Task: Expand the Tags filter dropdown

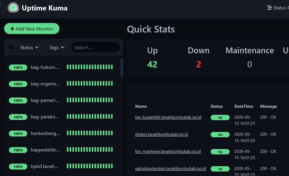Action: pyautogui.click(x=57, y=47)
